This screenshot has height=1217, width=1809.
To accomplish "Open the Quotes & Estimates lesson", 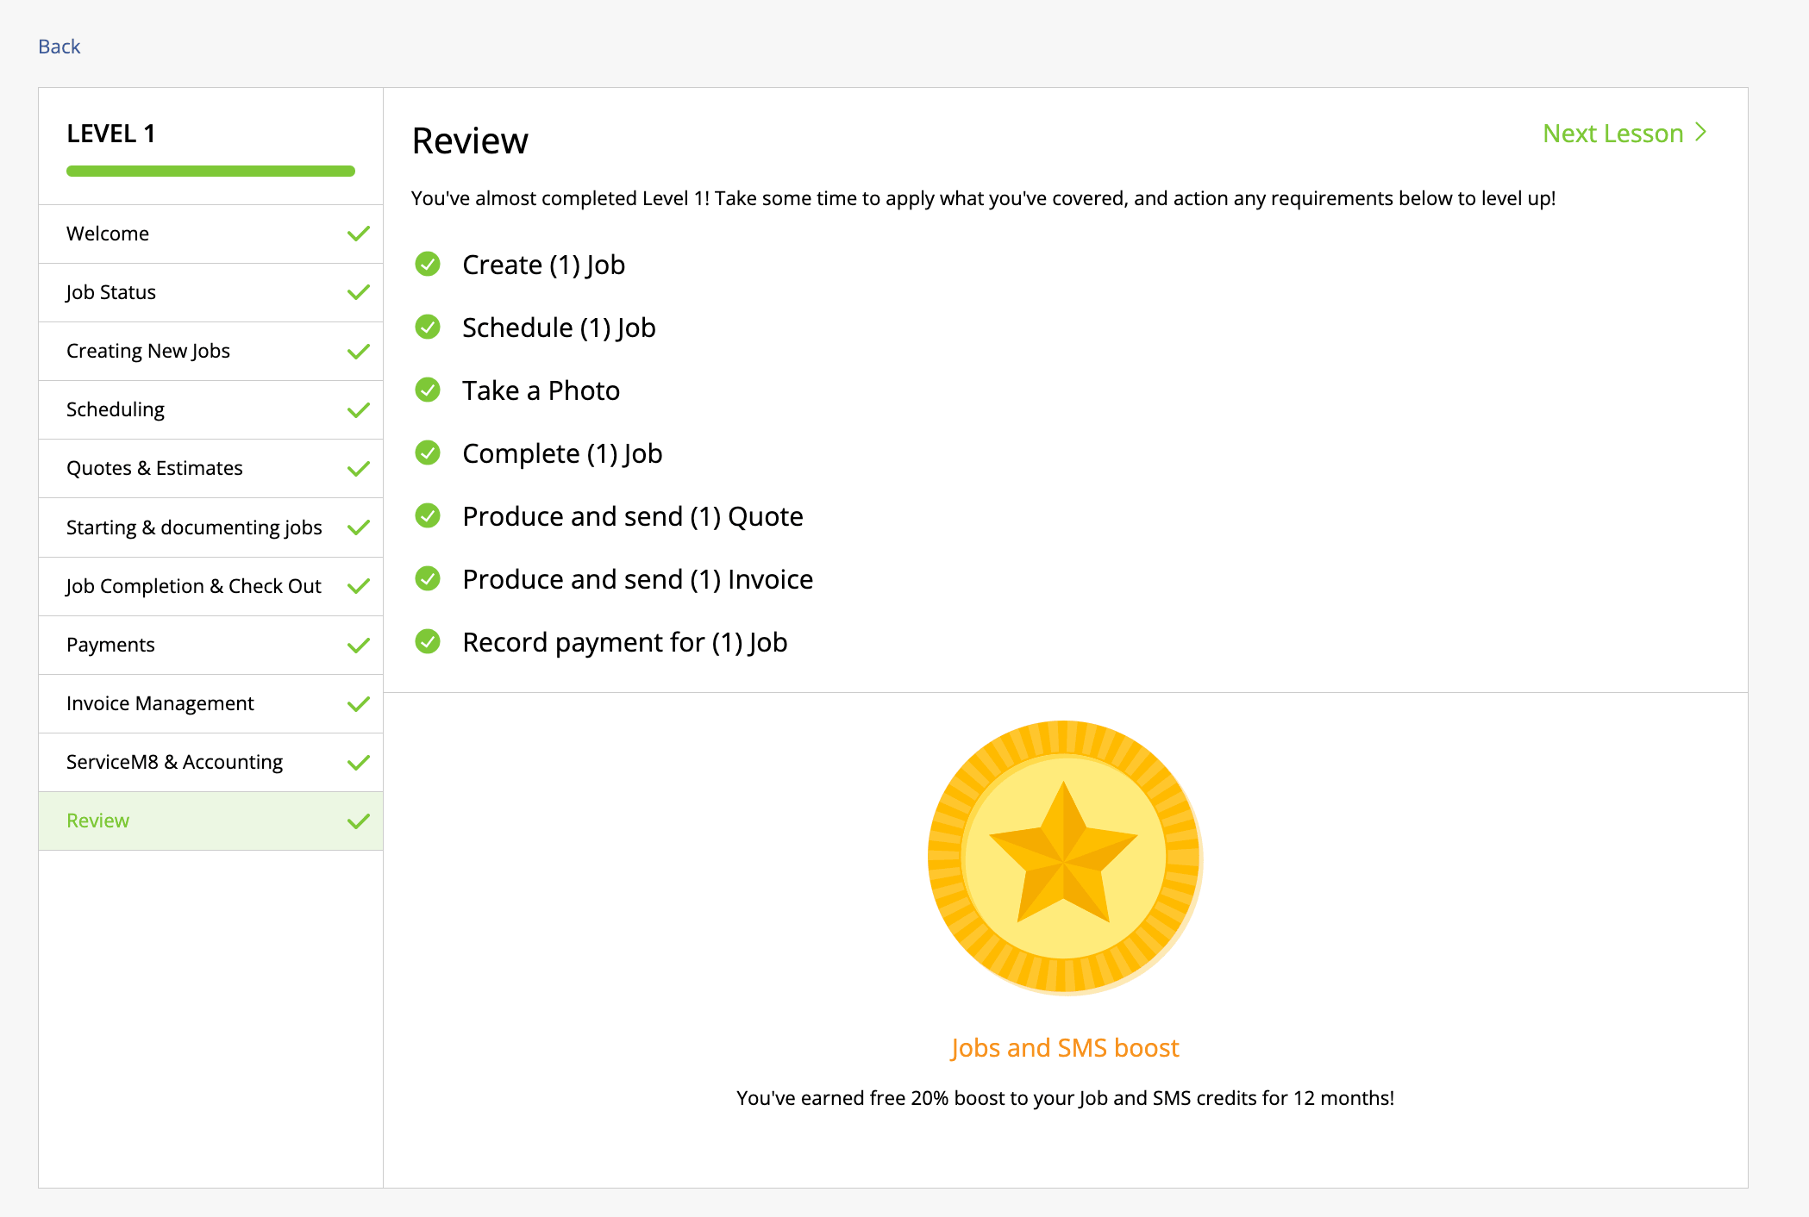I will coord(154,468).
